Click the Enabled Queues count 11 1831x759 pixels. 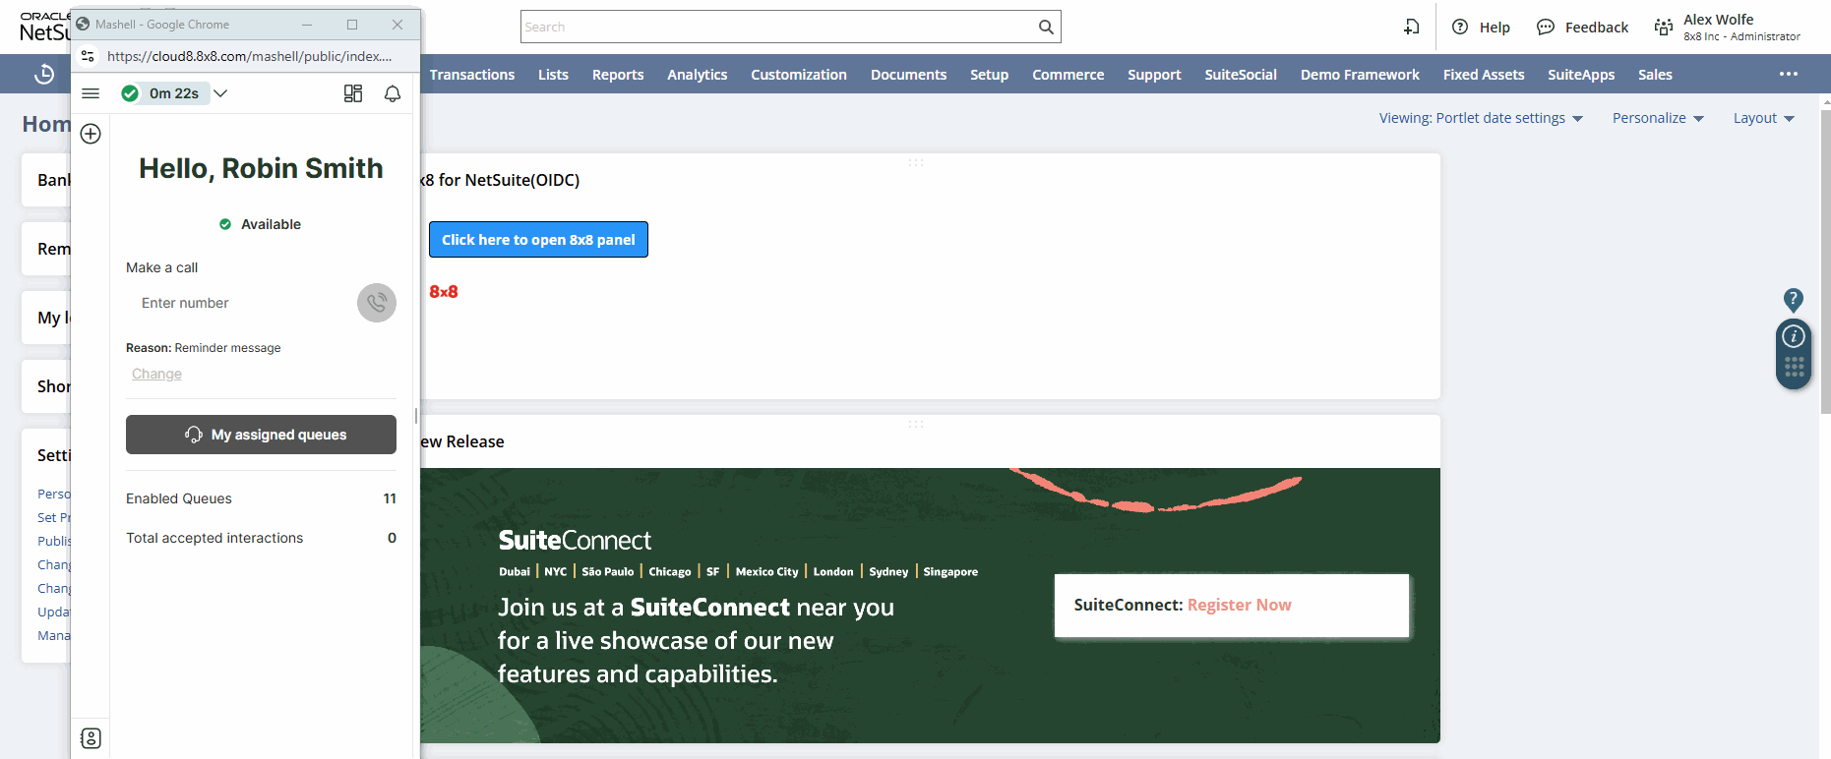pos(390,498)
